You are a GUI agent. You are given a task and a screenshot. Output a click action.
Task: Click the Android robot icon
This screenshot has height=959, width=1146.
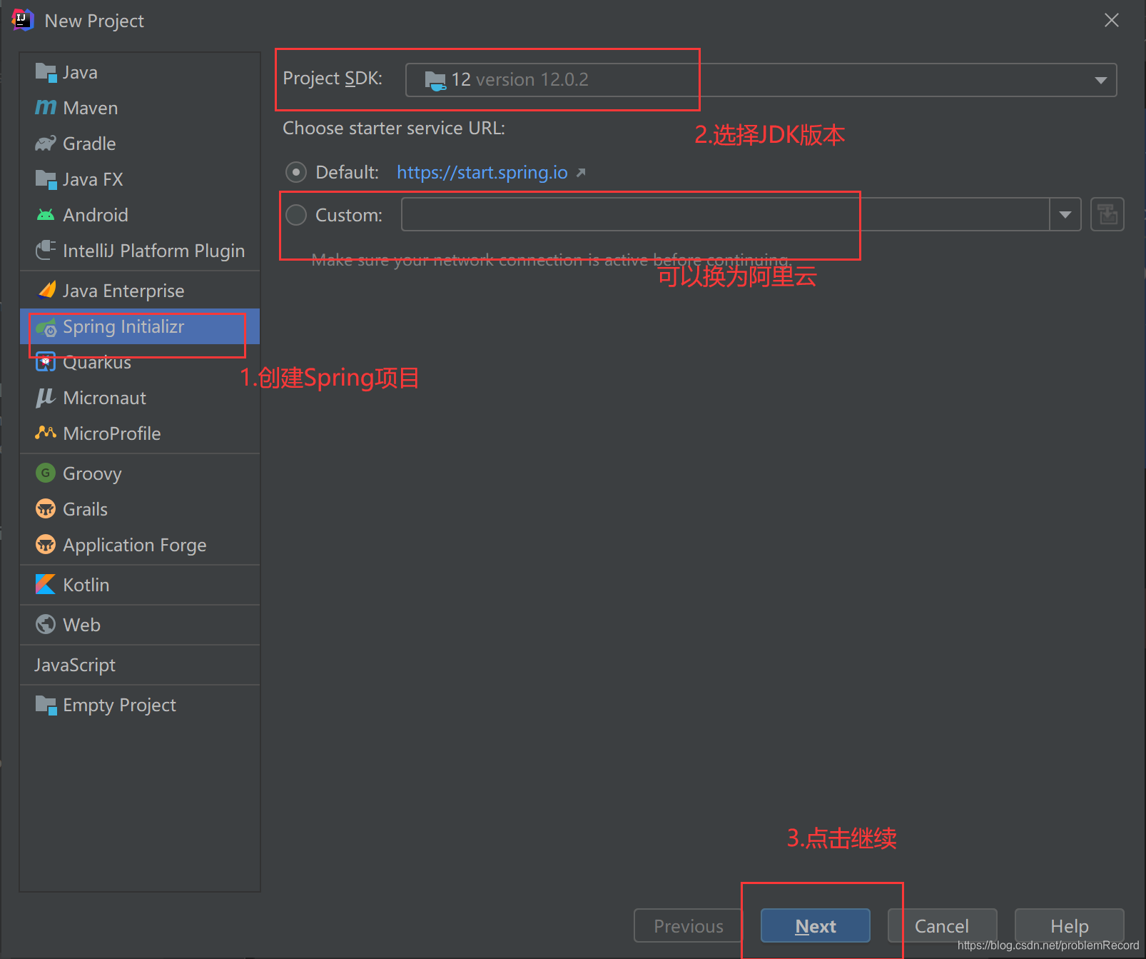click(46, 215)
